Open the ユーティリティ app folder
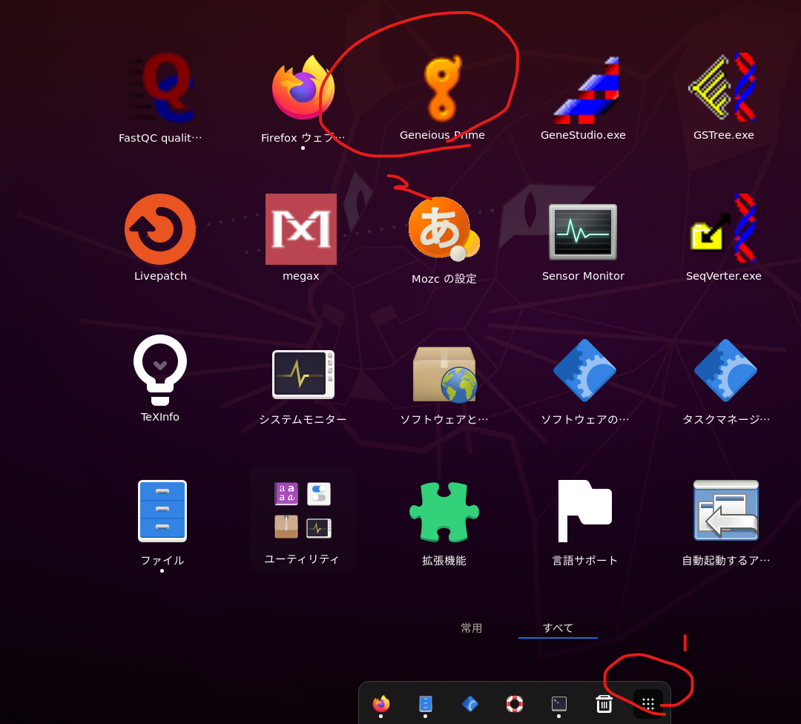This screenshot has width=801, height=724. (x=303, y=518)
